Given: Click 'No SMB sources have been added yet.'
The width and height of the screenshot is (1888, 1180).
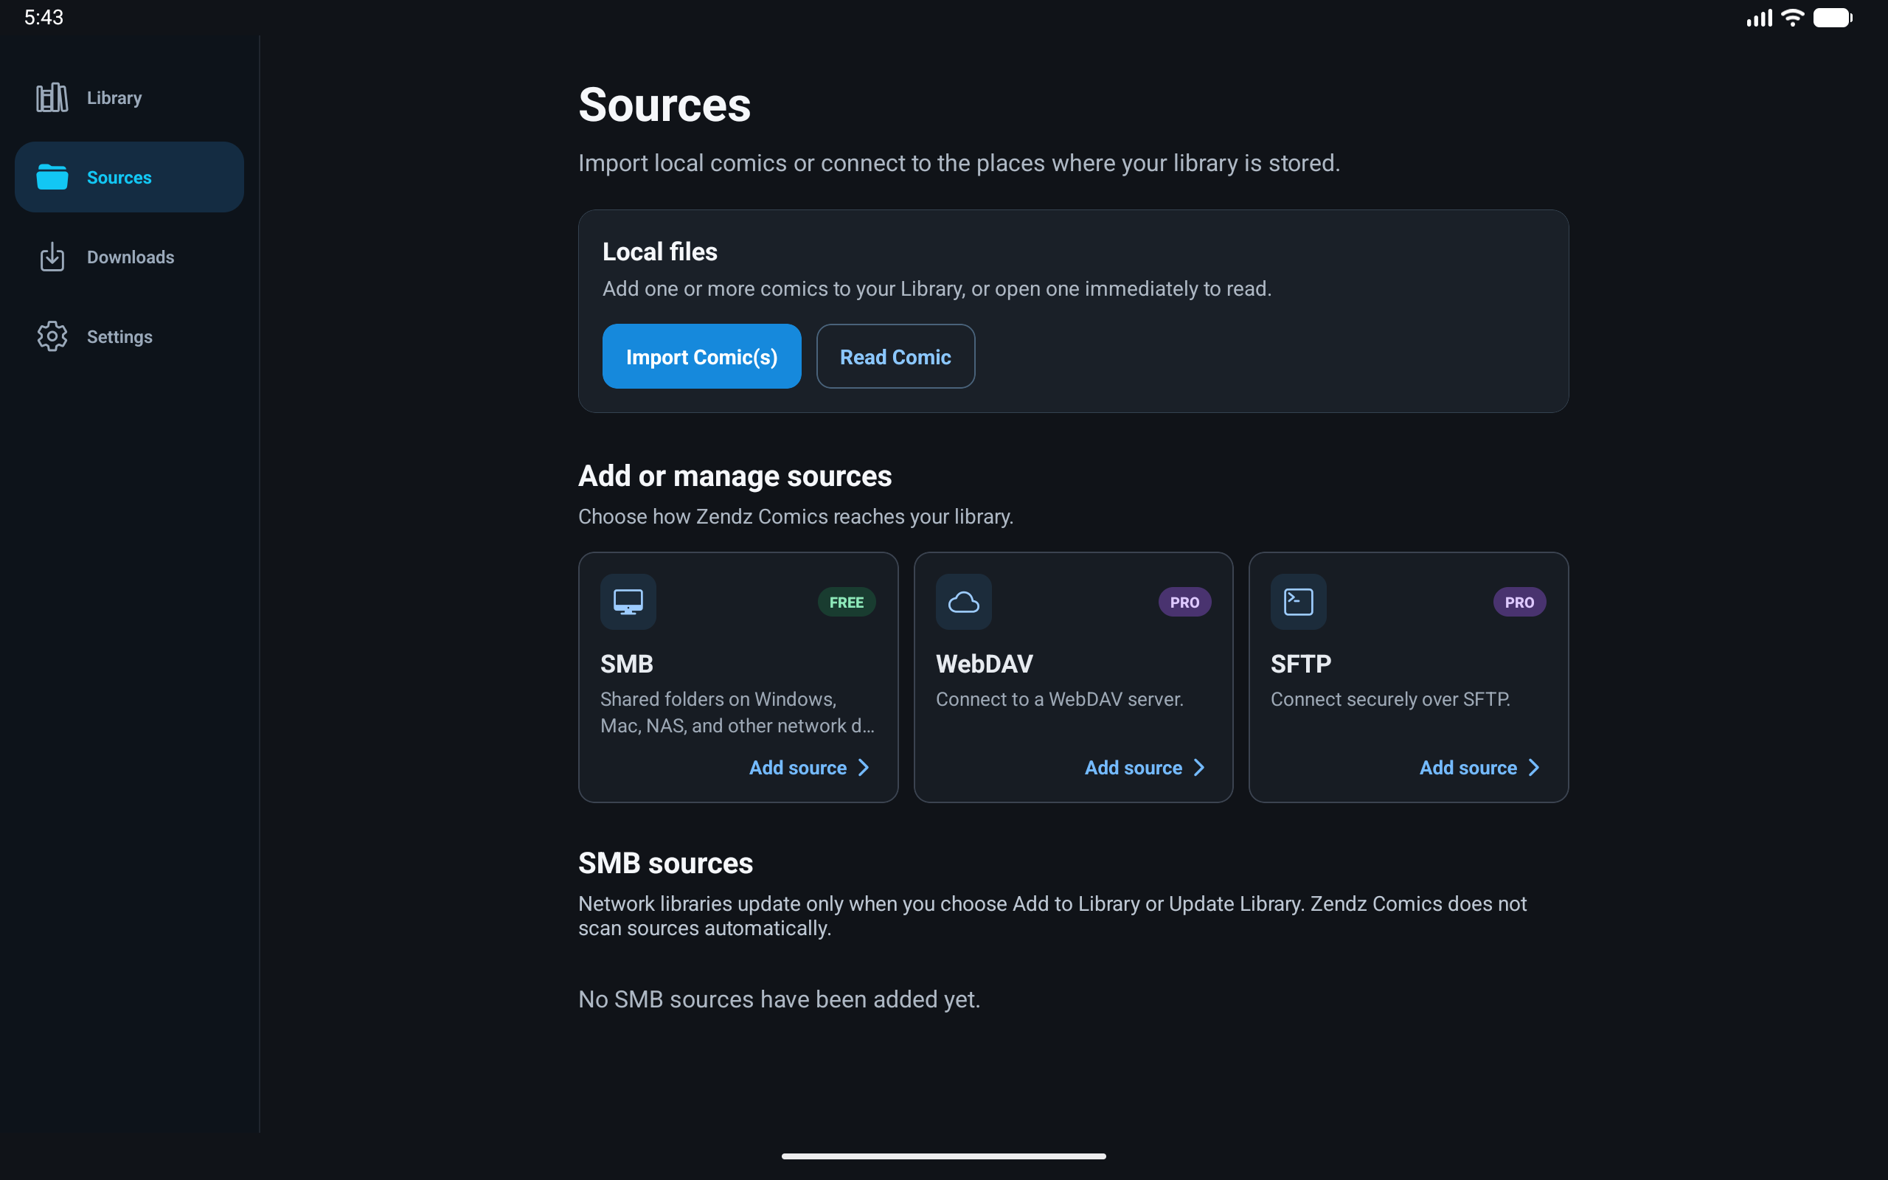Looking at the screenshot, I should [779, 999].
